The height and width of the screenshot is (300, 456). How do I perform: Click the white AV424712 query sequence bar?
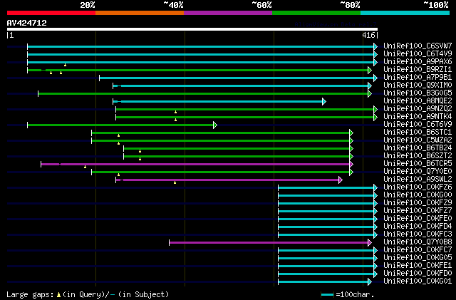[x=192, y=29]
